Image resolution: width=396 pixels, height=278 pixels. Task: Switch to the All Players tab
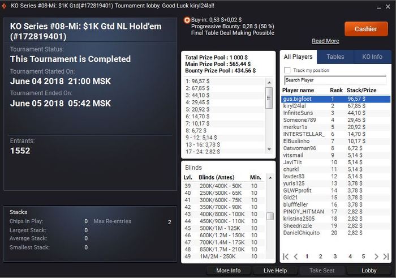[x=298, y=57]
